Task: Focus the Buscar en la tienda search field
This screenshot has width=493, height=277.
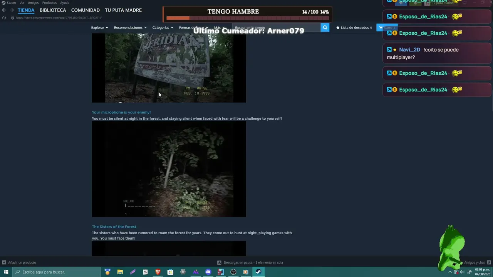Action: tap(277, 27)
